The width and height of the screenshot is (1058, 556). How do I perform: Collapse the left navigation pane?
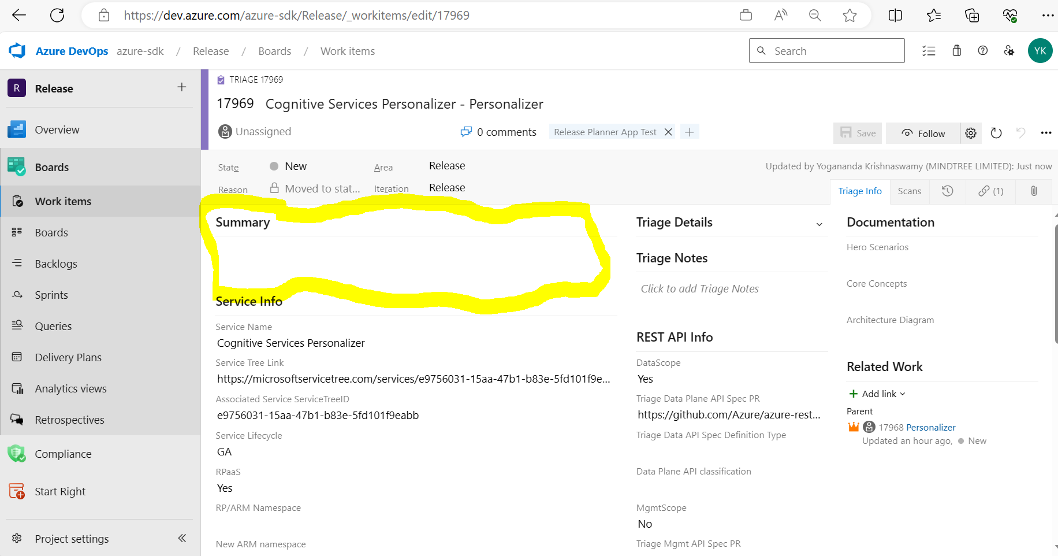[181, 538]
